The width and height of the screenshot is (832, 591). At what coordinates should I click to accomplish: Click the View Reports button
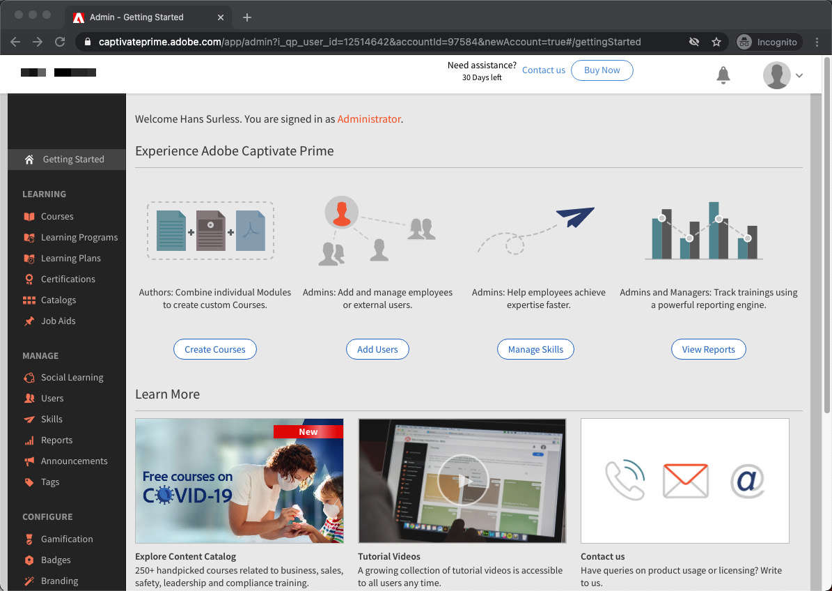click(708, 349)
